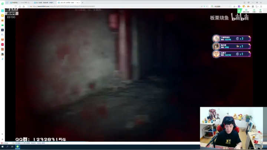Expand the address bar dropdown chevron
Viewport: 267px width, 150px height.
[x=207, y=6]
